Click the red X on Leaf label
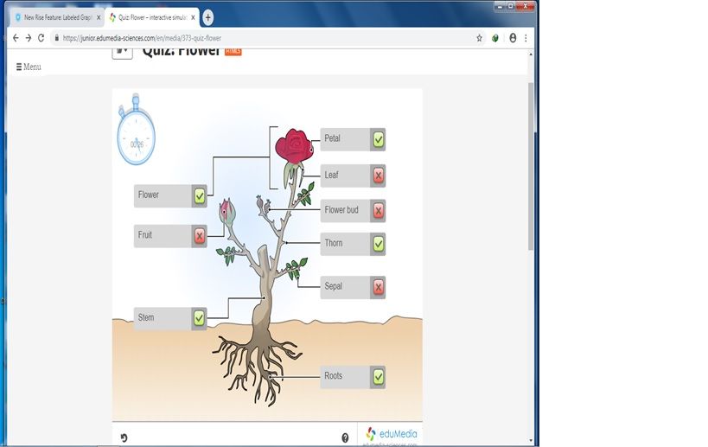Screen dimensions: 708x447 379,176
